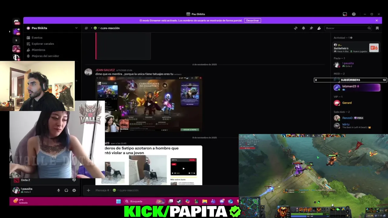Toggle microphone mute in user panel
The width and height of the screenshot is (388, 218).
(x=59, y=190)
